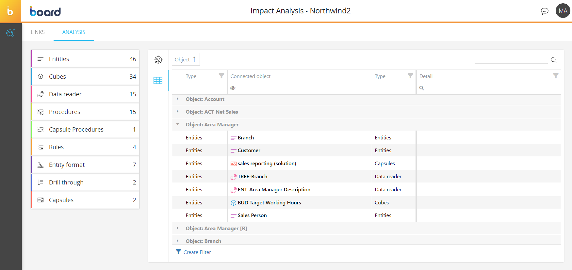Select the table grid view icon
This screenshot has width=572, height=270.
pyautogui.click(x=158, y=80)
